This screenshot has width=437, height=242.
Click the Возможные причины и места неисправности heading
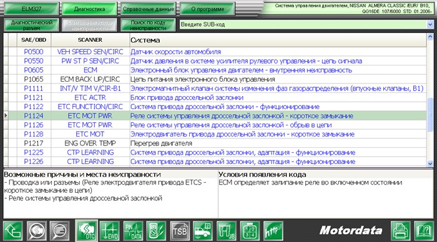82,175
